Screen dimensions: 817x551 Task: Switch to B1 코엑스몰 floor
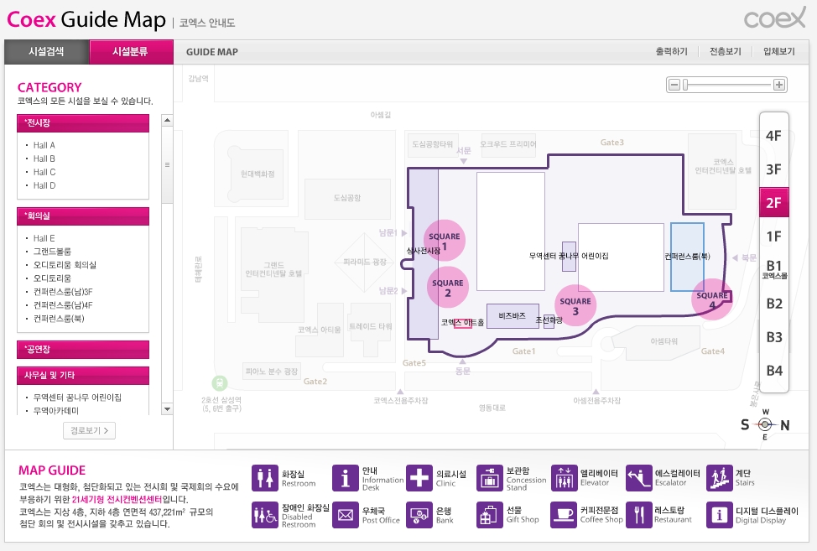774,270
